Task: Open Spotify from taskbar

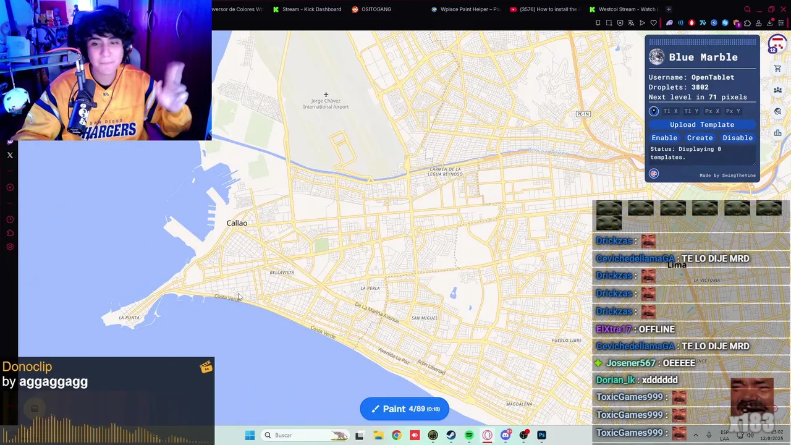Action: point(469,435)
